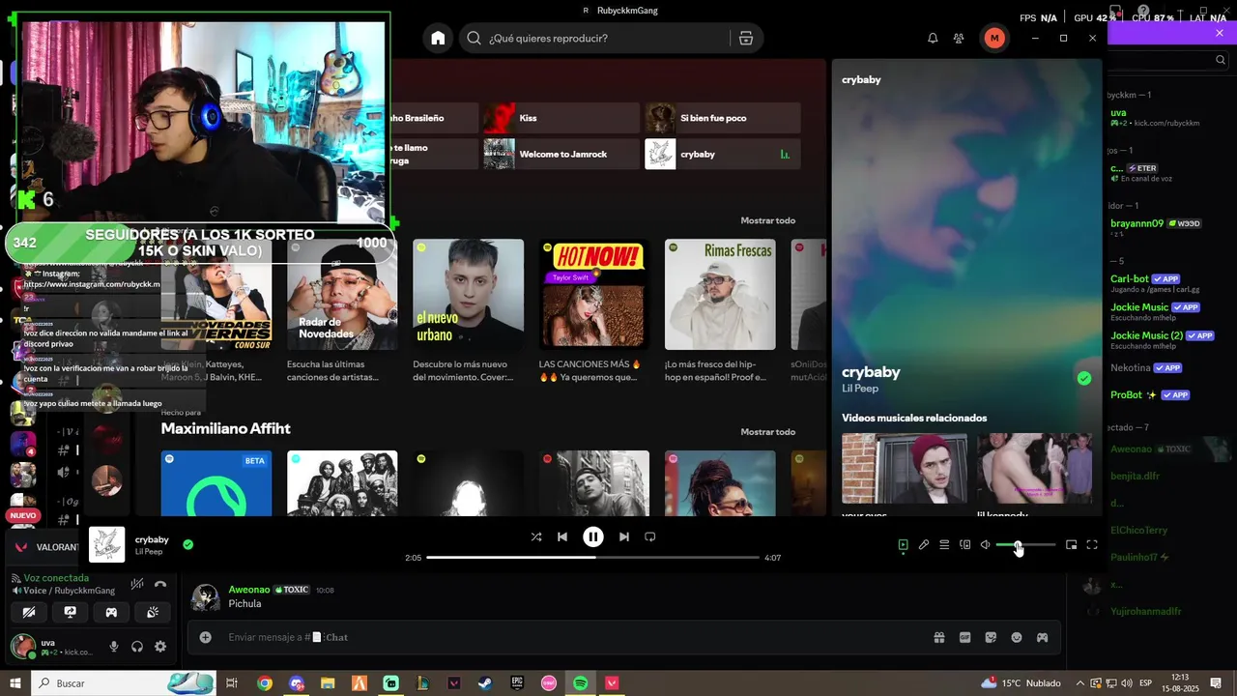Toggle Discord noise suppression icon
The image size is (1237, 696).
coord(137,584)
